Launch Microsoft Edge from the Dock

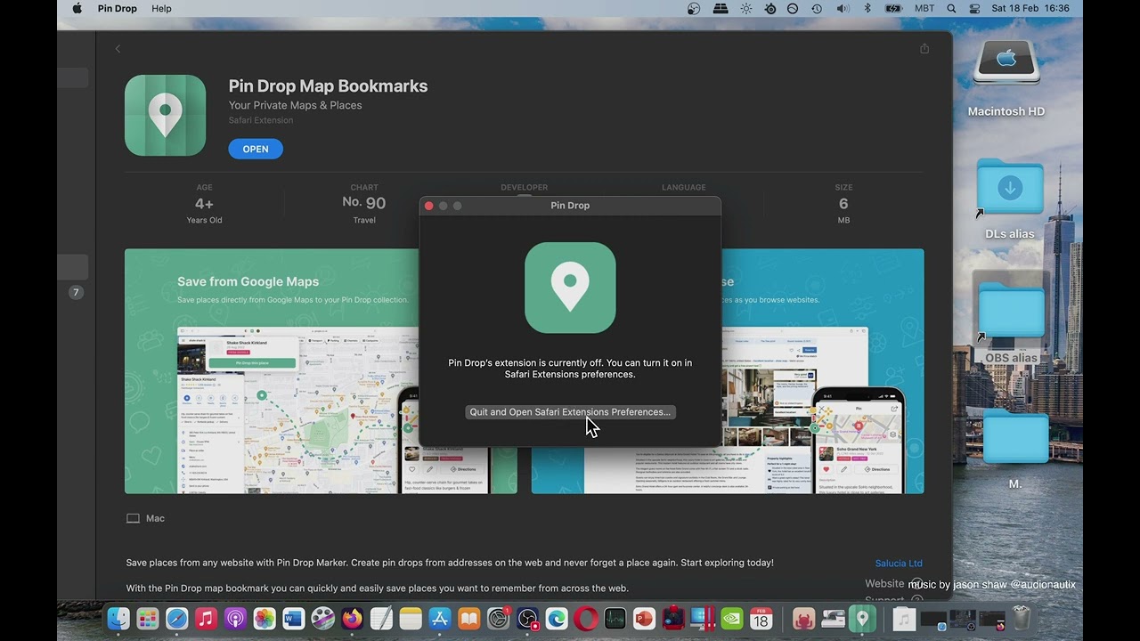pyautogui.click(x=557, y=619)
